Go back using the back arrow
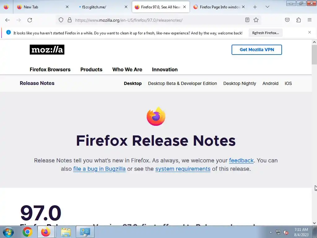Screen dimensions: 317x238 tap(7, 20)
